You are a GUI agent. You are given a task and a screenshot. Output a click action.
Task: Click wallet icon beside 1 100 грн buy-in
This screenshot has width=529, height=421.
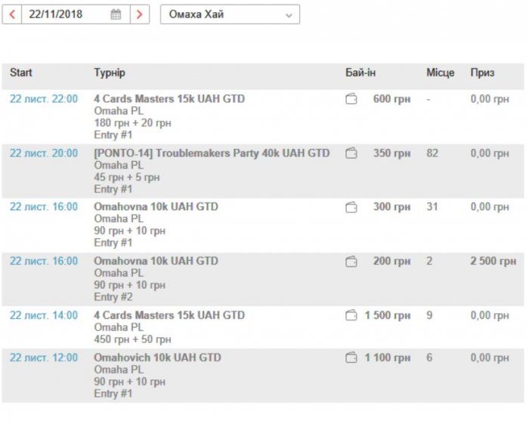351,358
